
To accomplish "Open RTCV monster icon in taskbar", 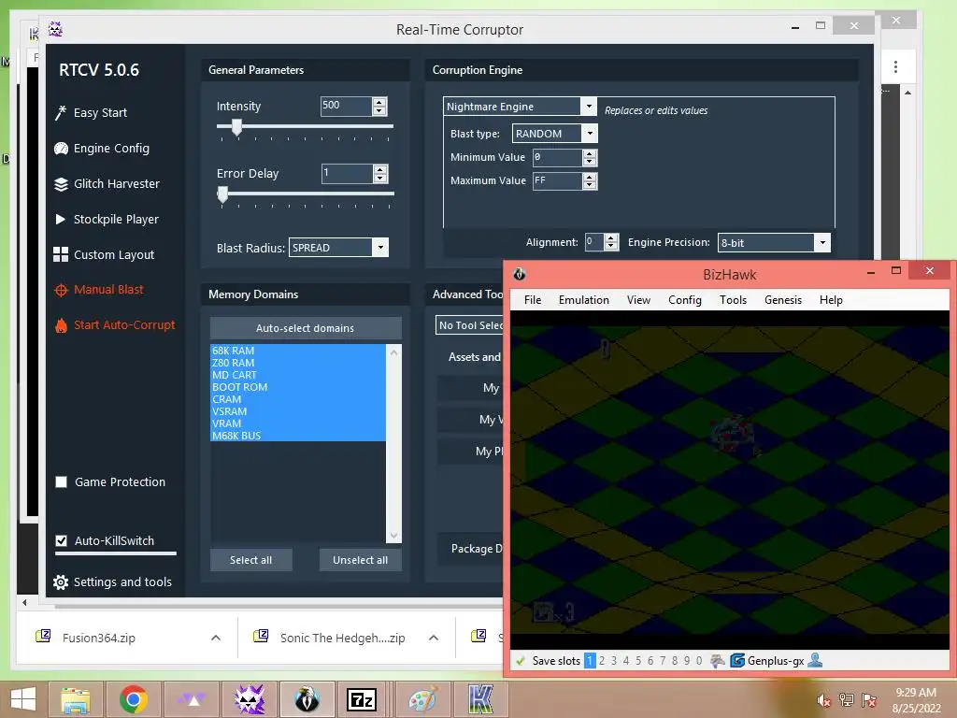I will coord(250,699).
